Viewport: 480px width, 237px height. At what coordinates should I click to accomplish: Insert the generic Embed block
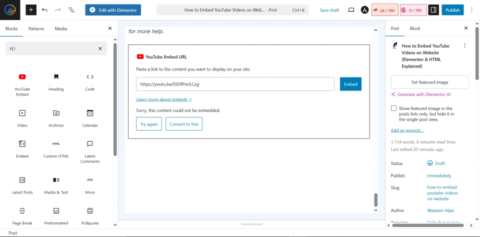pyautogui.click(x=22, y=149)
